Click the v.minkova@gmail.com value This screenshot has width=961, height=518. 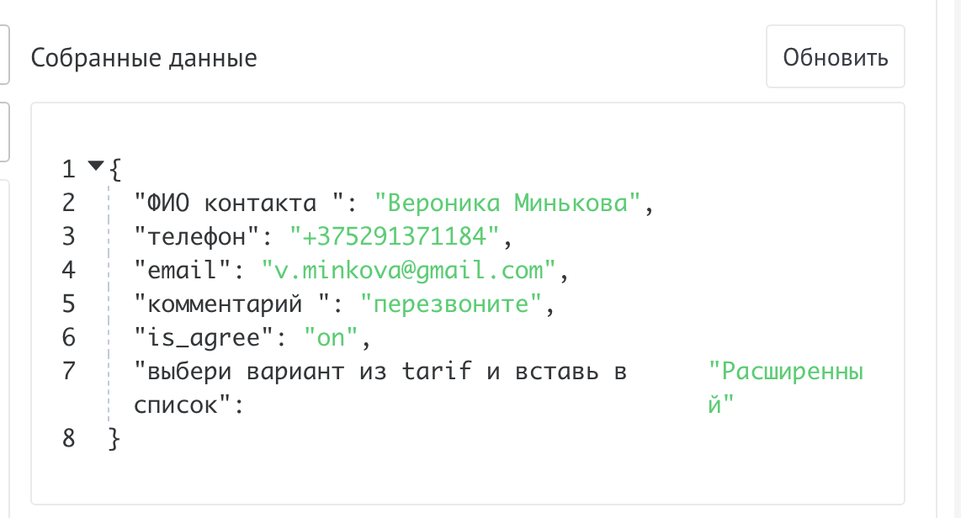(x=408, y=270)
